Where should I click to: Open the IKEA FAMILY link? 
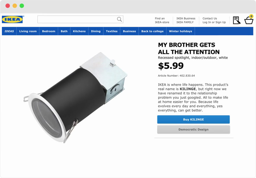tap(185, 22)
